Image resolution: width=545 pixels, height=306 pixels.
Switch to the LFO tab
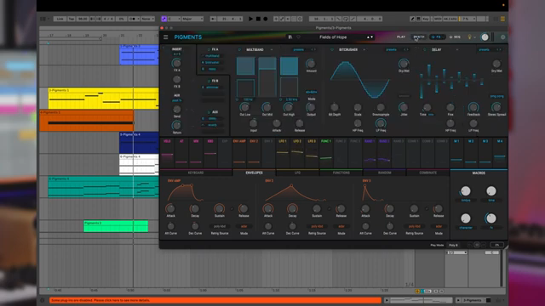pos(297,173)
